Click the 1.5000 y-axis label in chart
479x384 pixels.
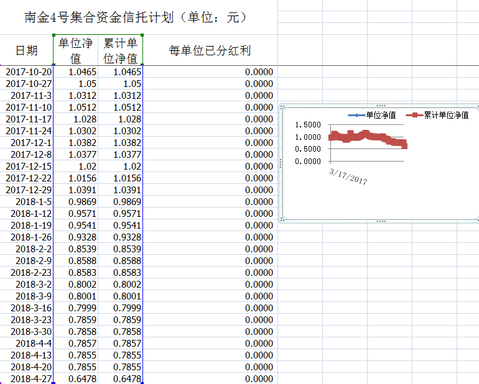(307, 126)
